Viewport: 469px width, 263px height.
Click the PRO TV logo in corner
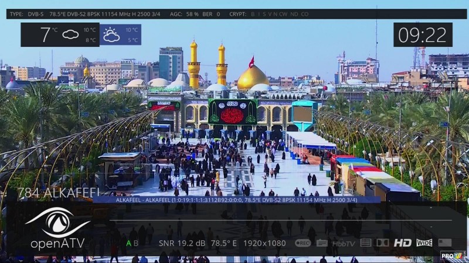coord(453,255)
